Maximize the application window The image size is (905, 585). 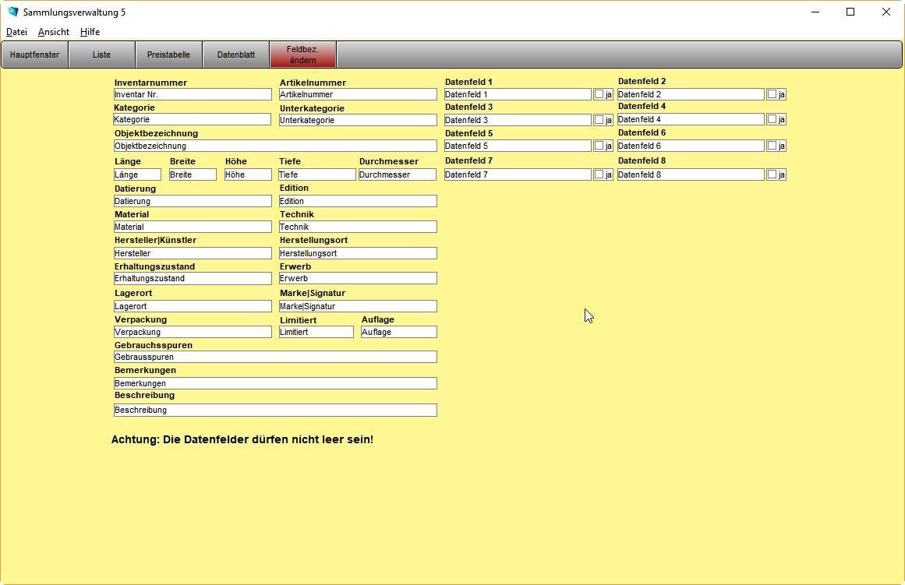click(850, 12)
